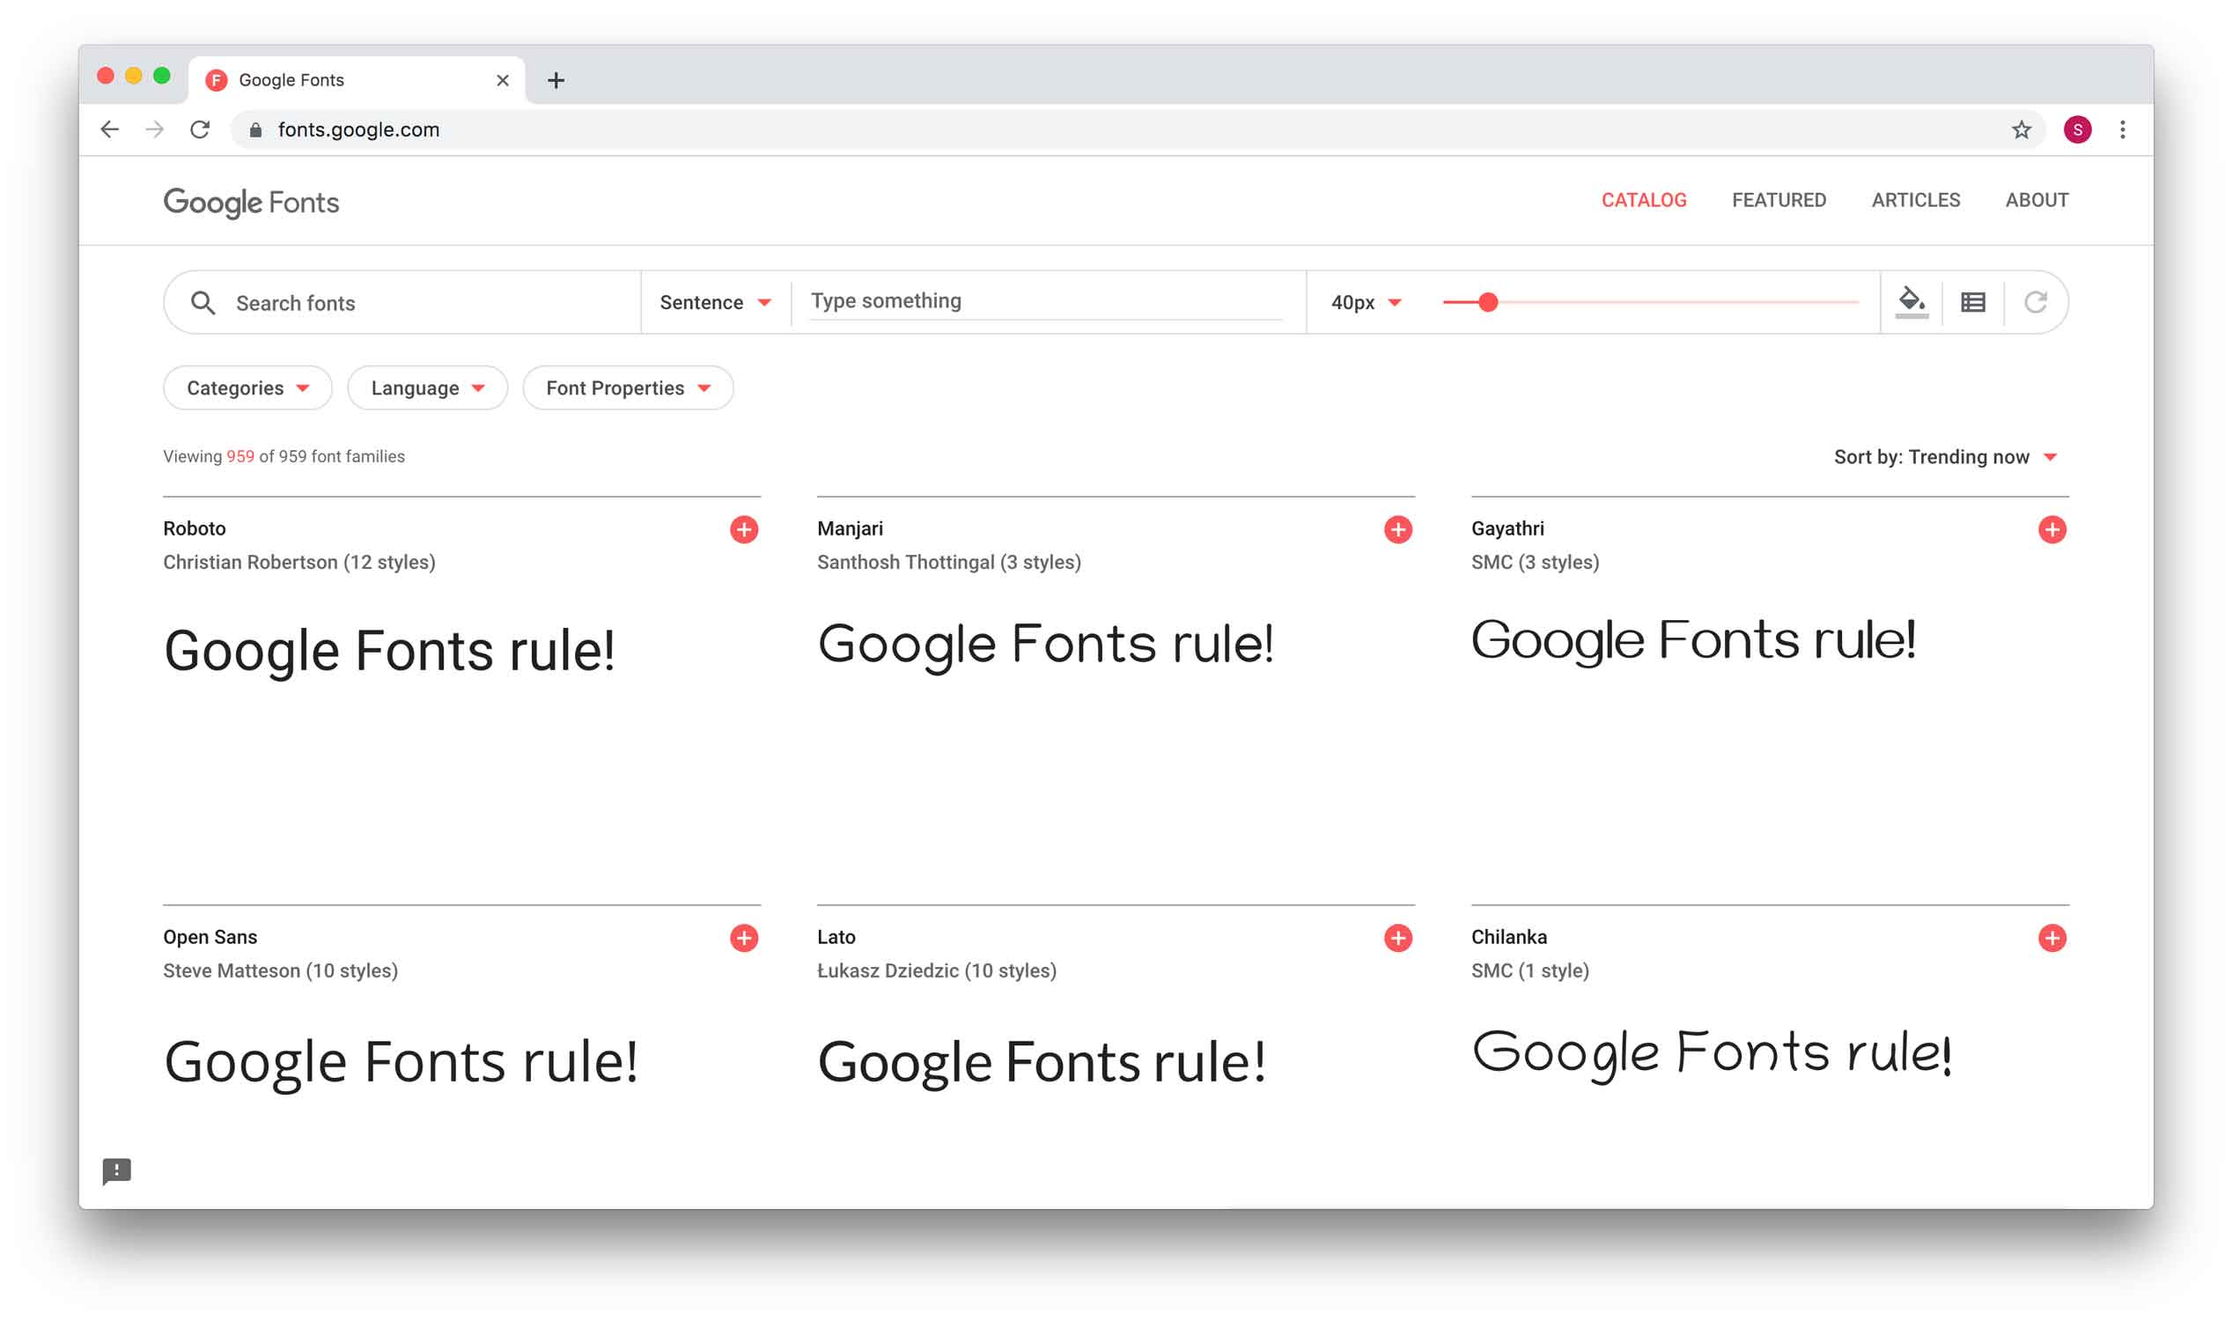Expand the Language filter
The width and height of the screenshot is (2232, 1321).
pos(427,388)
